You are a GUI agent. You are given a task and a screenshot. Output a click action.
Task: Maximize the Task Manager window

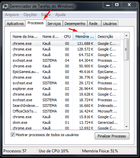click(x=117, y=5)
